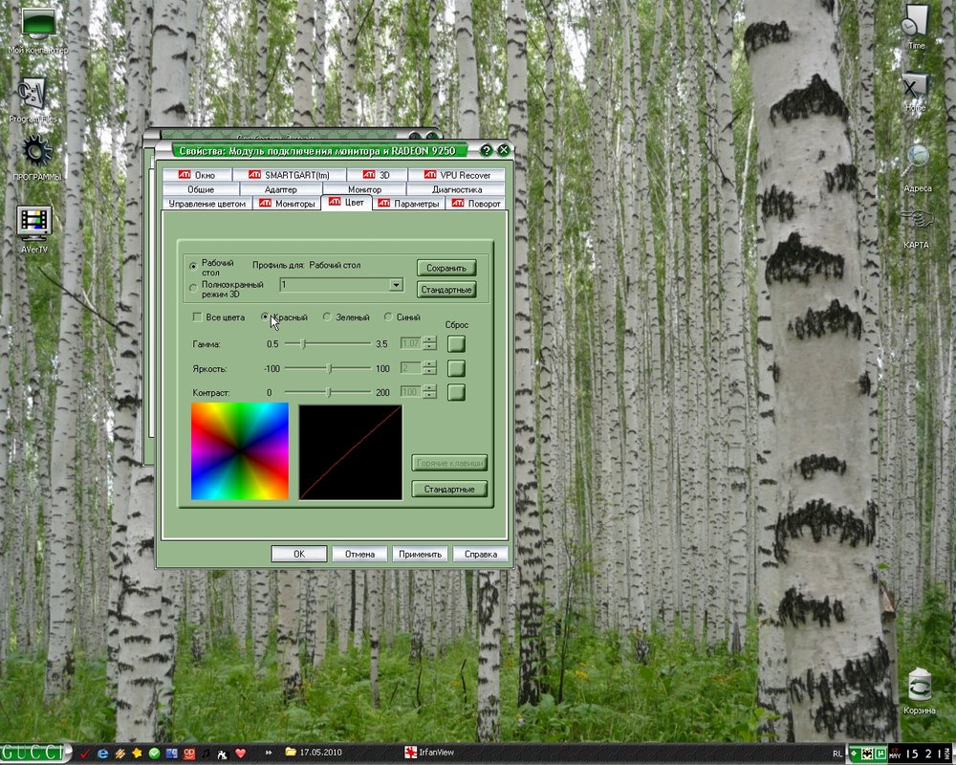Click the Гамма slider track

tap(328, 344)
